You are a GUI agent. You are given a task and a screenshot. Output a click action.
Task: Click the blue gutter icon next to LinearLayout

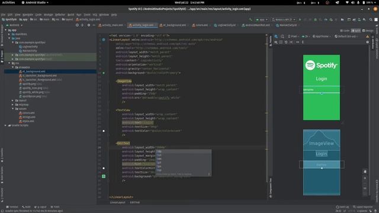104,40
